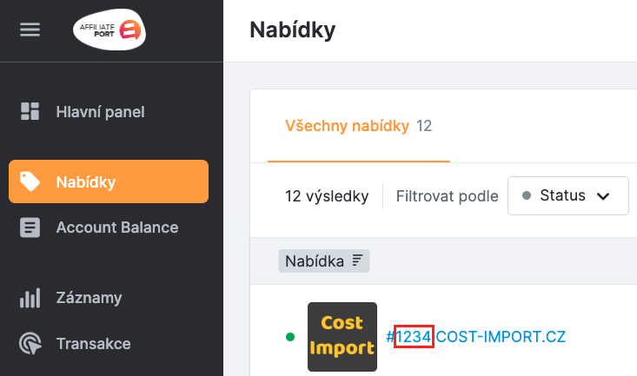Image resolution: width=637 pixels, height=376 pixels.
Task: Click the orange Nabídky tag icon
Action: coord(30,181)
